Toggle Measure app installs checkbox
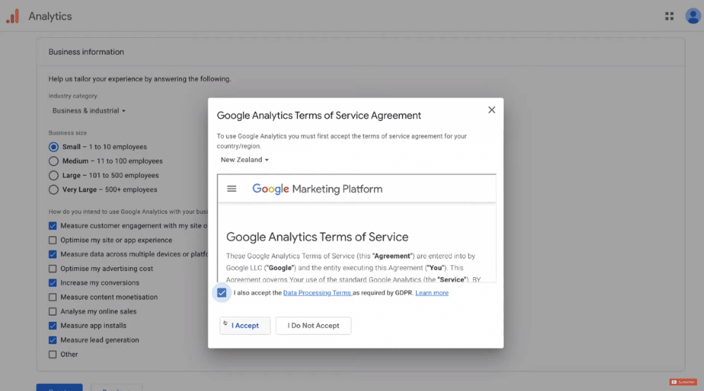This screenshot has height=391, width=704. point(53,326)
